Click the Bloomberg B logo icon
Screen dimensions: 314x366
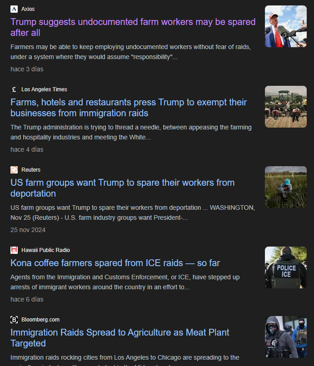coord(14,320)
